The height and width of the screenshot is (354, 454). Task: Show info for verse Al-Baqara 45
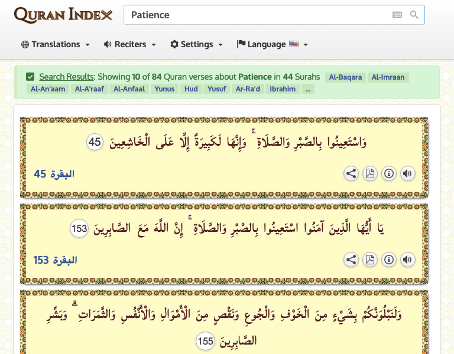pos(389,174)
